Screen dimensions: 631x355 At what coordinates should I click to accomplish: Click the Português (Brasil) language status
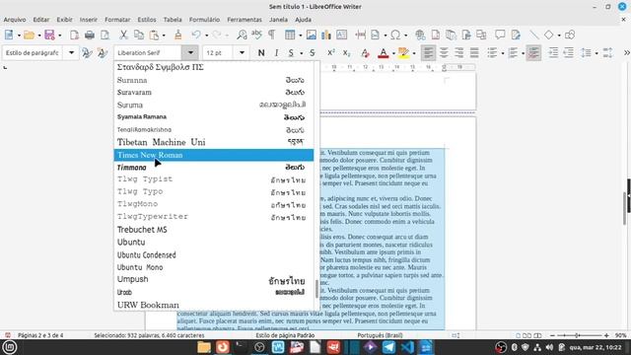point(380,335)
